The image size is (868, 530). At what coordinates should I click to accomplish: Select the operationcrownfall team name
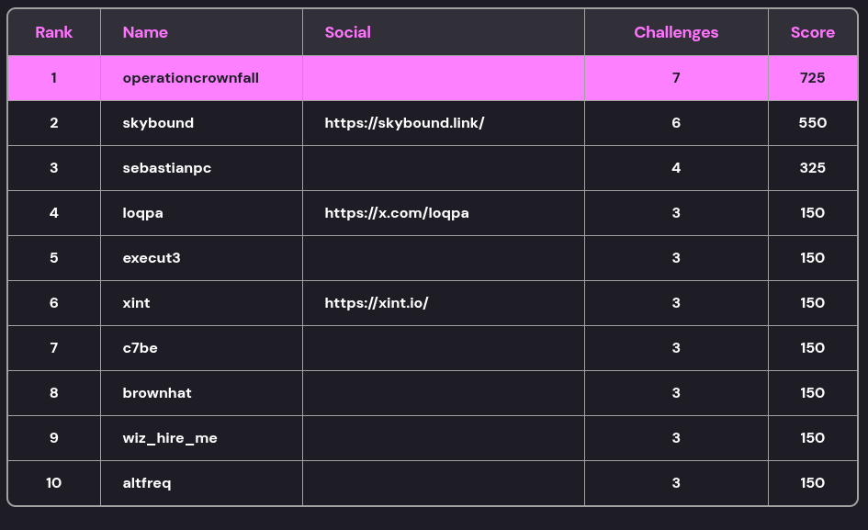pos(191,78)
